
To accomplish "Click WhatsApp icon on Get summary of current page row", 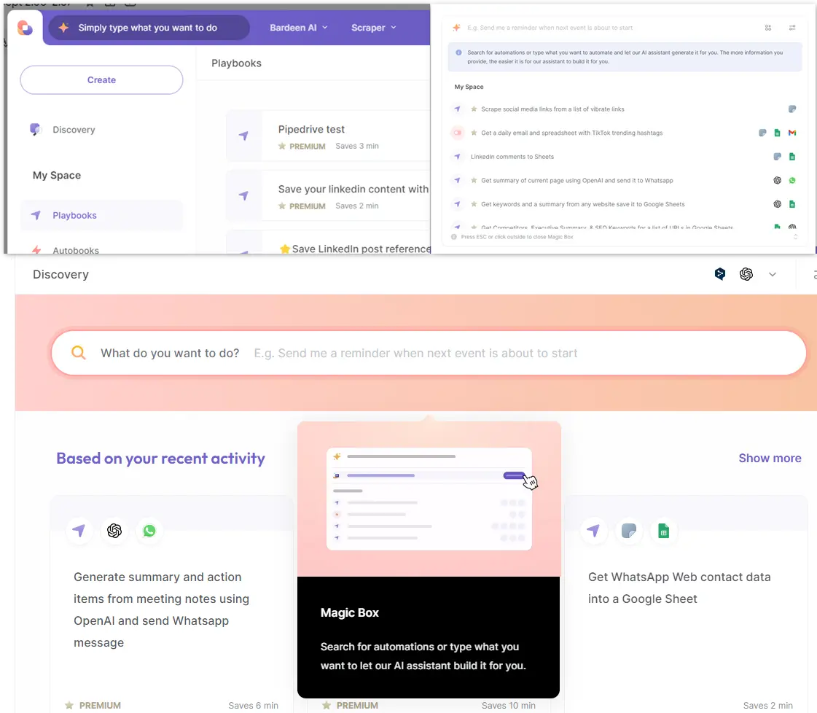I will [x=792, y=180].
